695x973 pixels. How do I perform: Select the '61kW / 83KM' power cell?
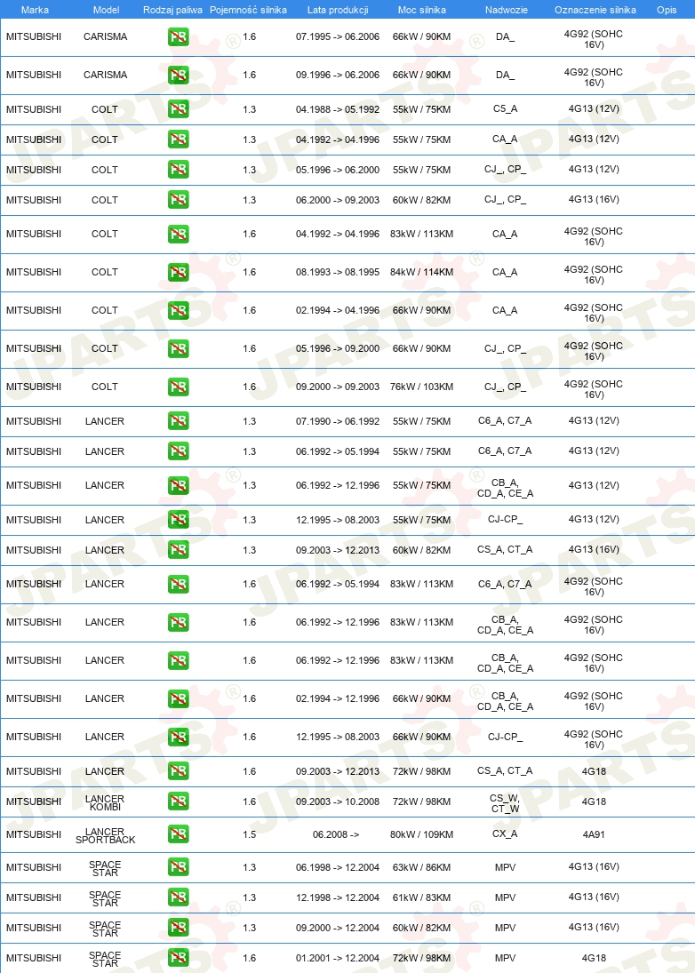(422, 897)
